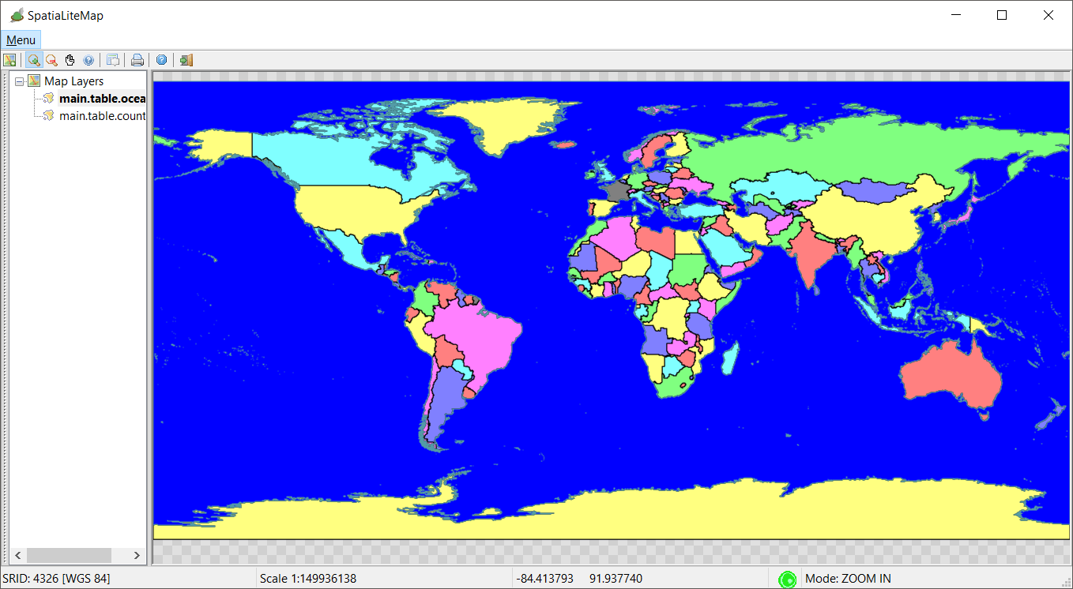Click the horizontal scrollbar thumb in layers panel
The image size is (1073, 589).
point(69,555)
